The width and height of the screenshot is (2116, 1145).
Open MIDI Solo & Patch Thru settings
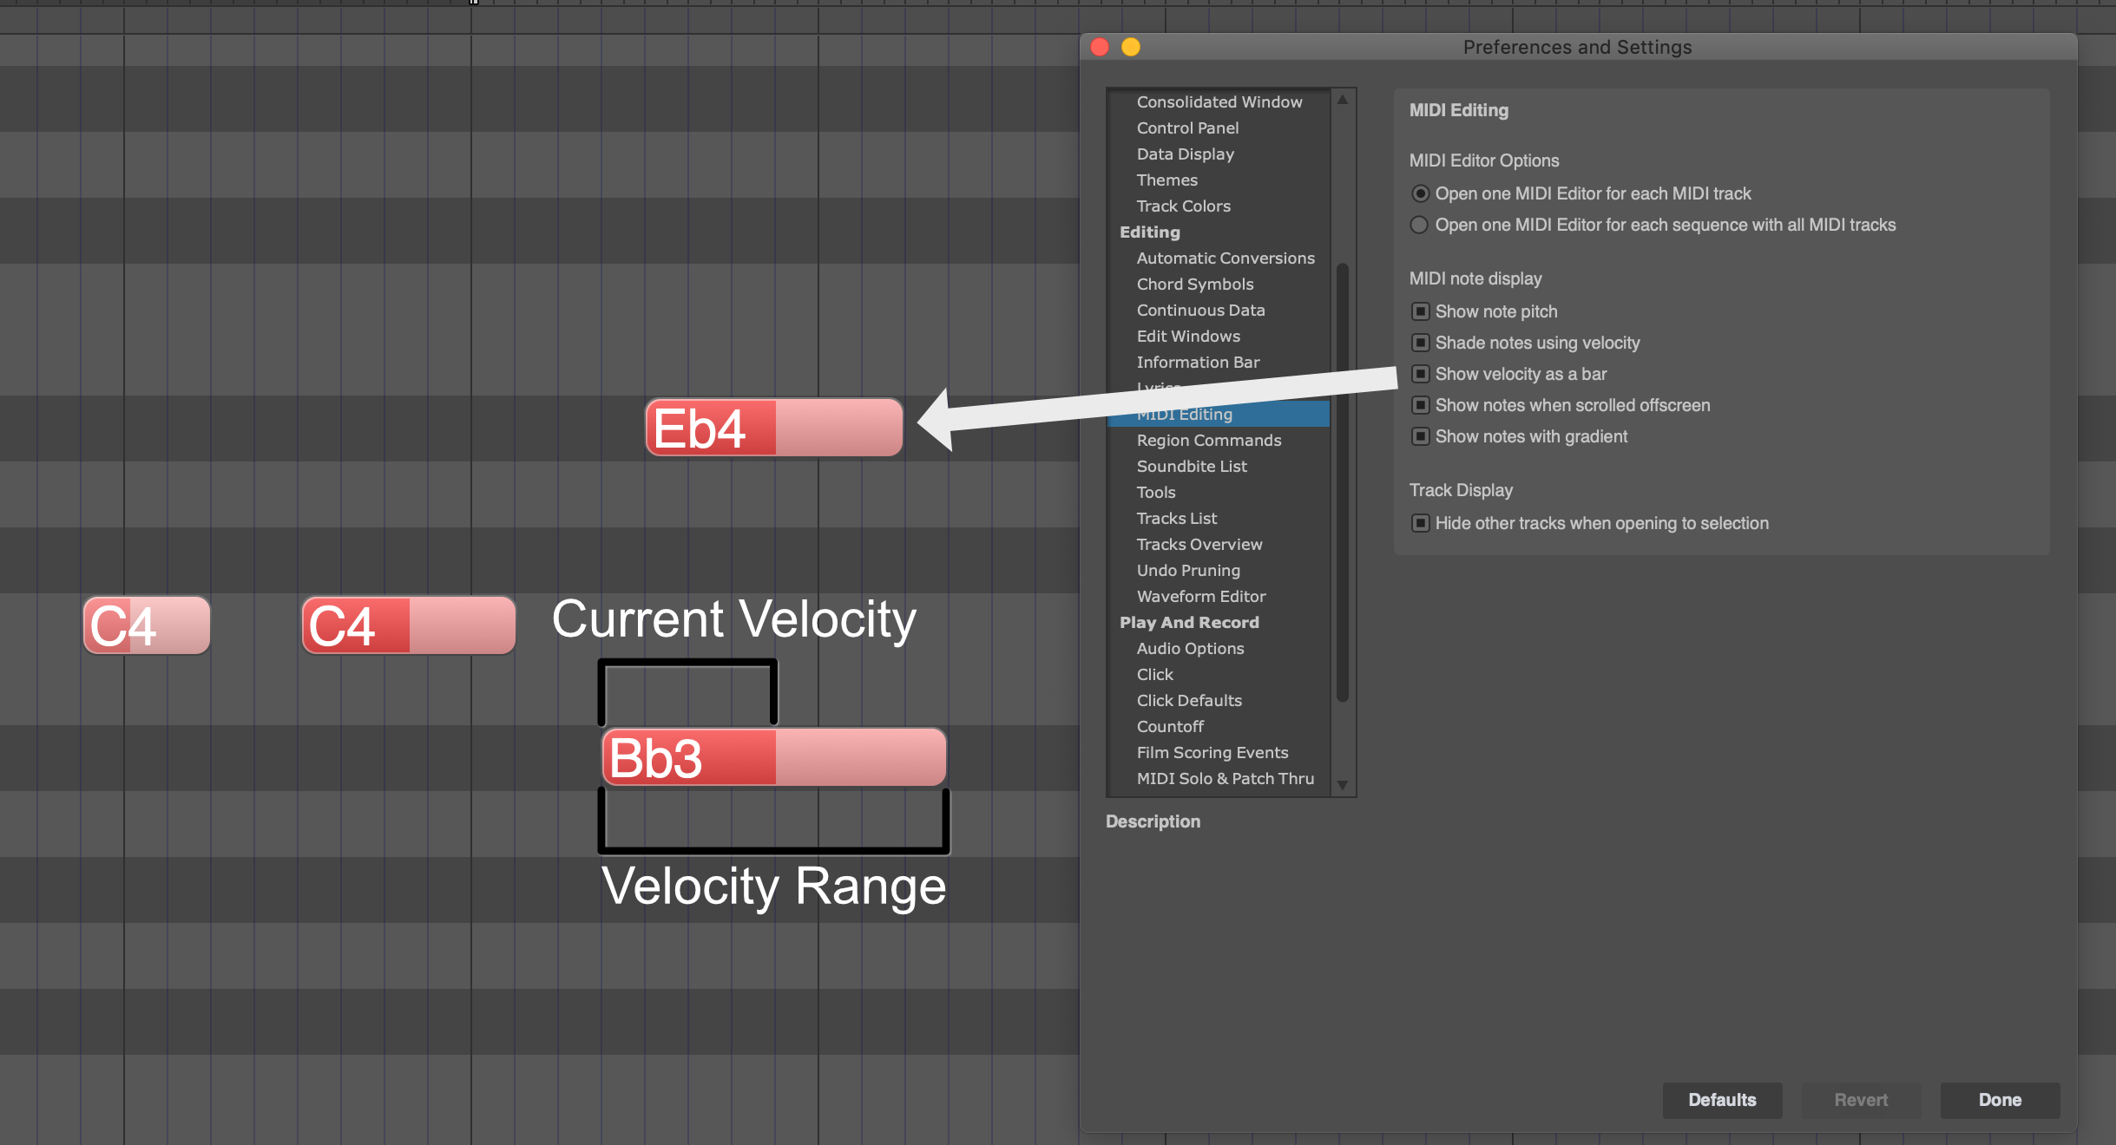point(1225,778)
